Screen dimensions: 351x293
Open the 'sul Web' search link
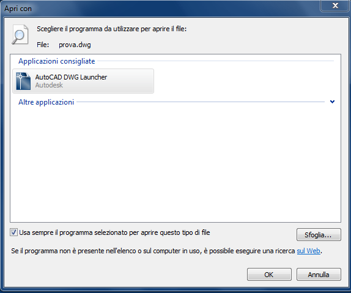(308, 251)
